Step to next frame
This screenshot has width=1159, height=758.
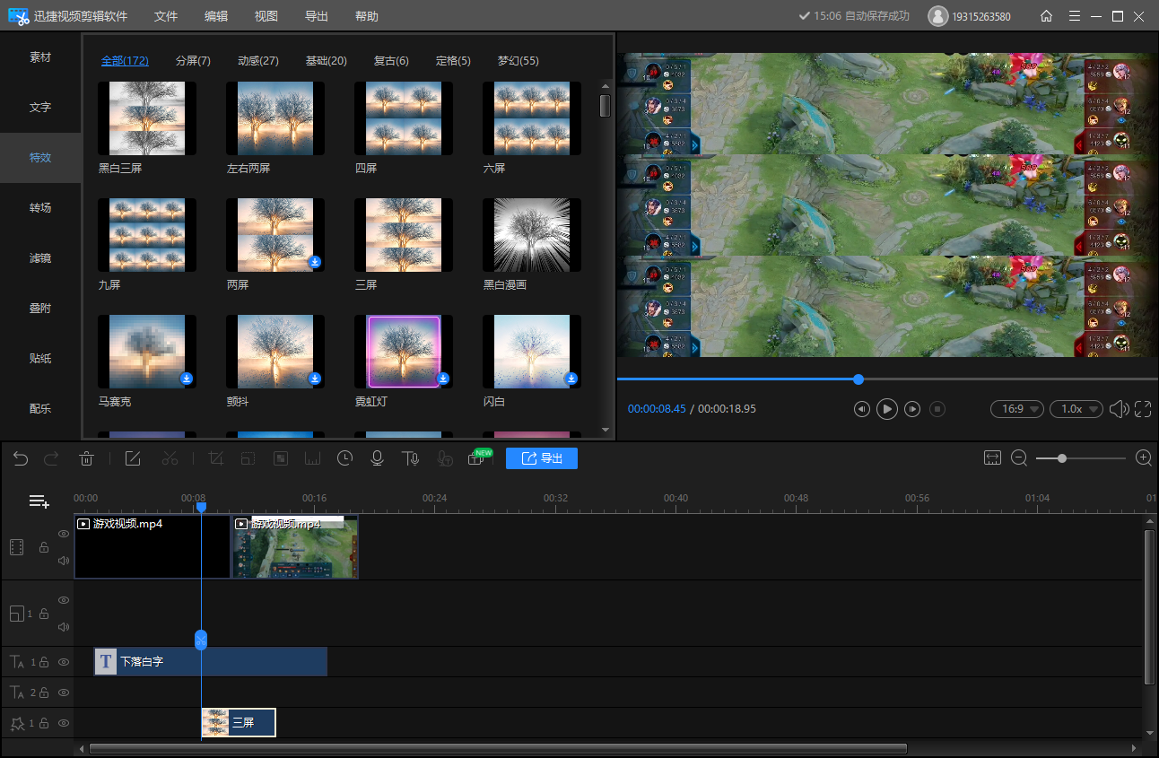tap(912, 409)
